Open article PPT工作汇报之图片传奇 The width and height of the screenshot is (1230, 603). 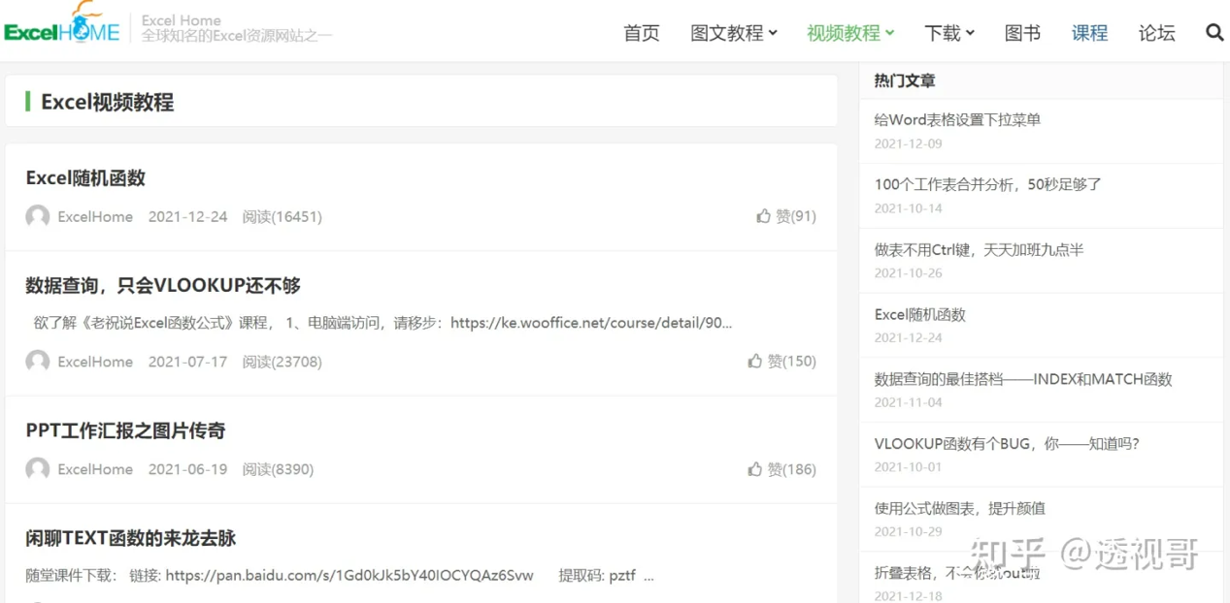click(125, 430)
